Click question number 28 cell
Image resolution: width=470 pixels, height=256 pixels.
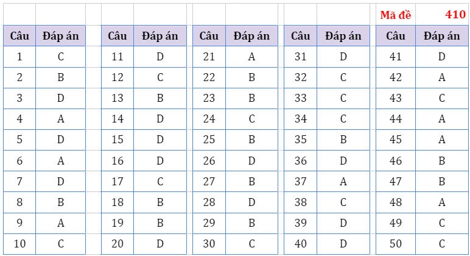point(209,202)
